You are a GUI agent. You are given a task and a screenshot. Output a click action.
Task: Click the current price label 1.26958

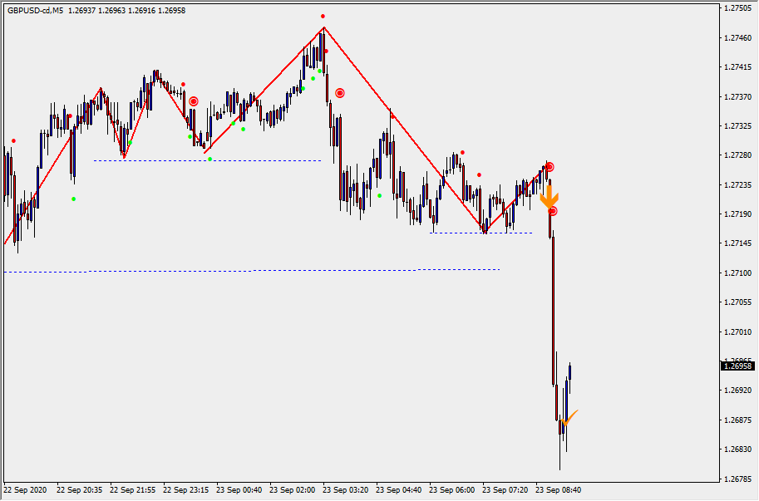737,366
